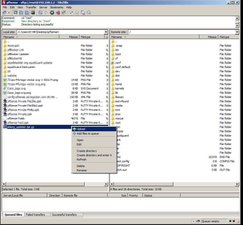Viewport: 243px width, 225px height.
Task: Toggle the local directory tree icon
Action: click(21, 13)
